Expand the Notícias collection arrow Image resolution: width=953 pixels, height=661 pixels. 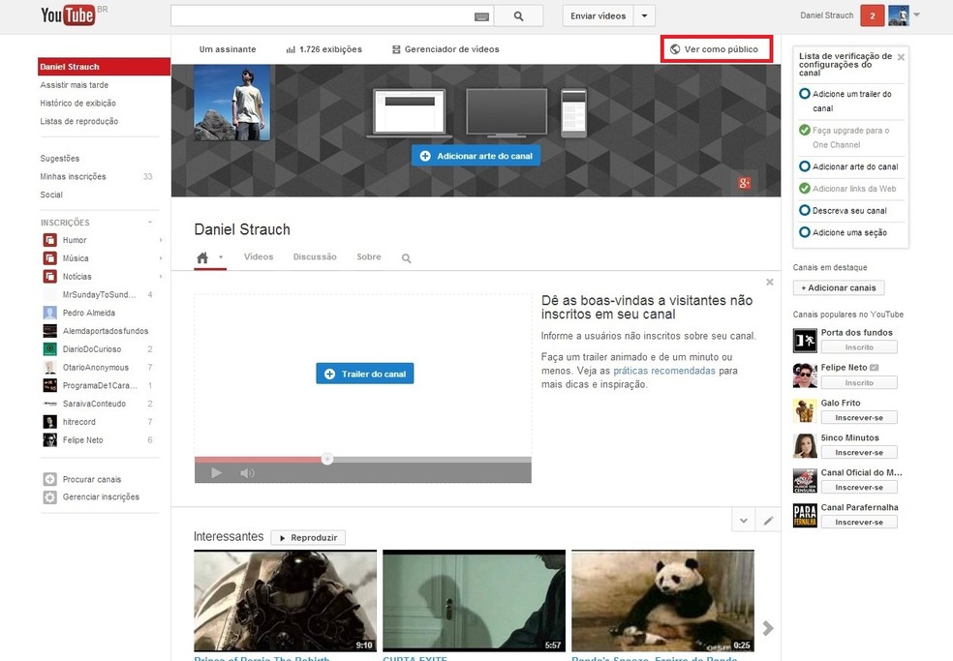click(161, 277)
